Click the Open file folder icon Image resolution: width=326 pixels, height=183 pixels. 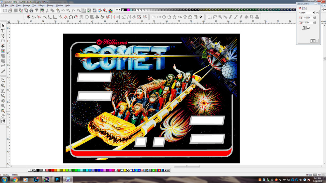10,10
